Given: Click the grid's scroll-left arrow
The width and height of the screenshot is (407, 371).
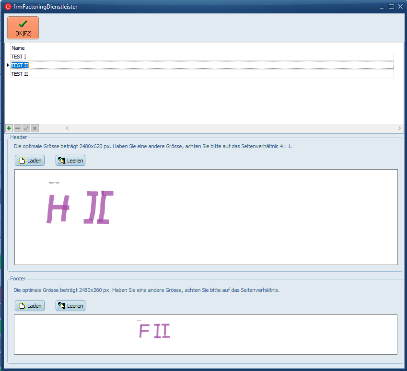Looking at the screenshot, I should [67, 128].
